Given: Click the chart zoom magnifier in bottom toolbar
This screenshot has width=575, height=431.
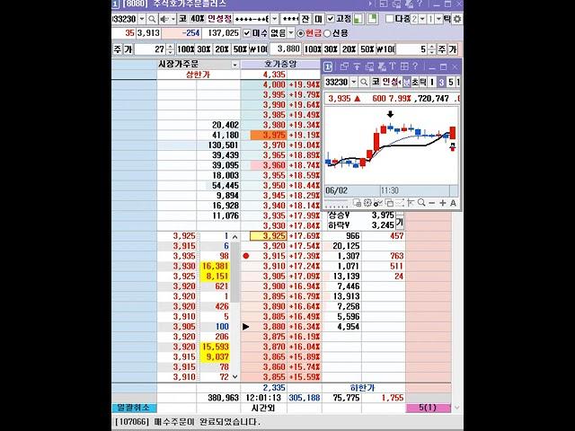Looking at the screenshot, I should (421, 203).
